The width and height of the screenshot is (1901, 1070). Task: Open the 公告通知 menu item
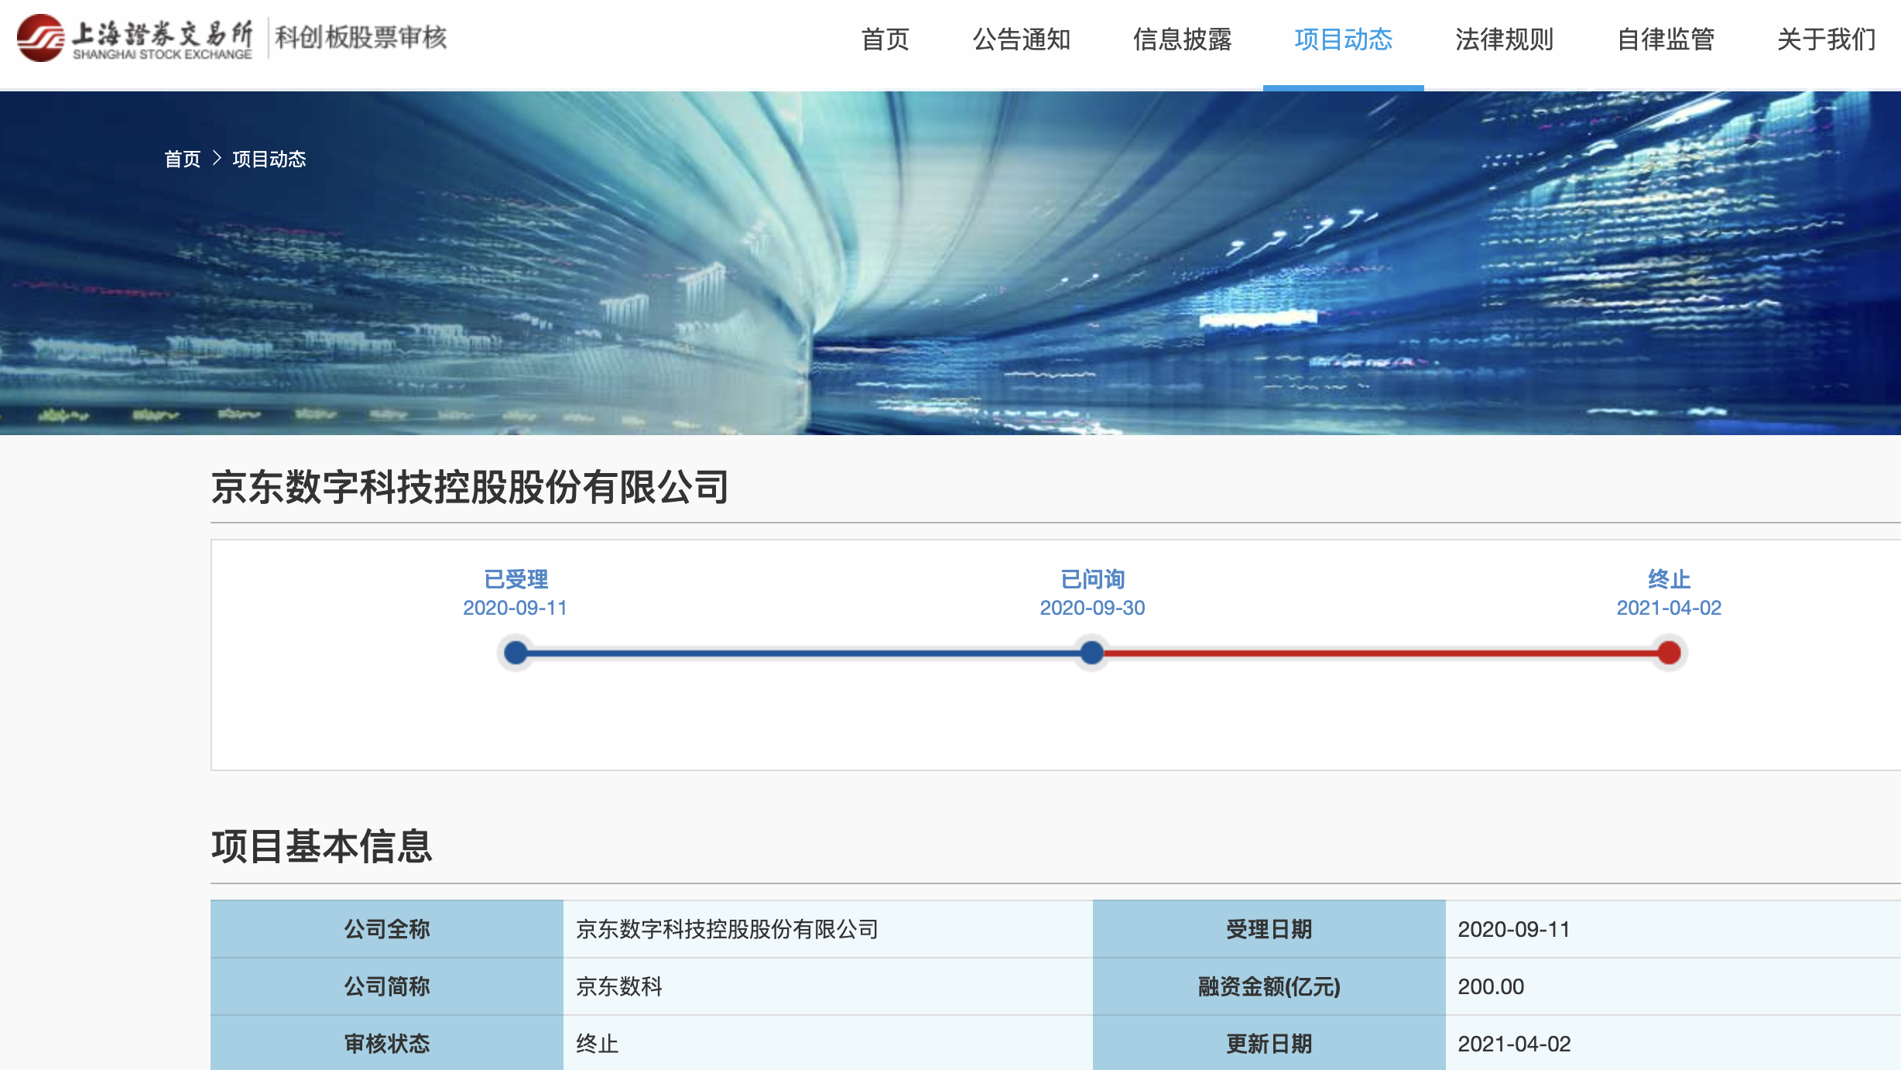coord(1021,39)
